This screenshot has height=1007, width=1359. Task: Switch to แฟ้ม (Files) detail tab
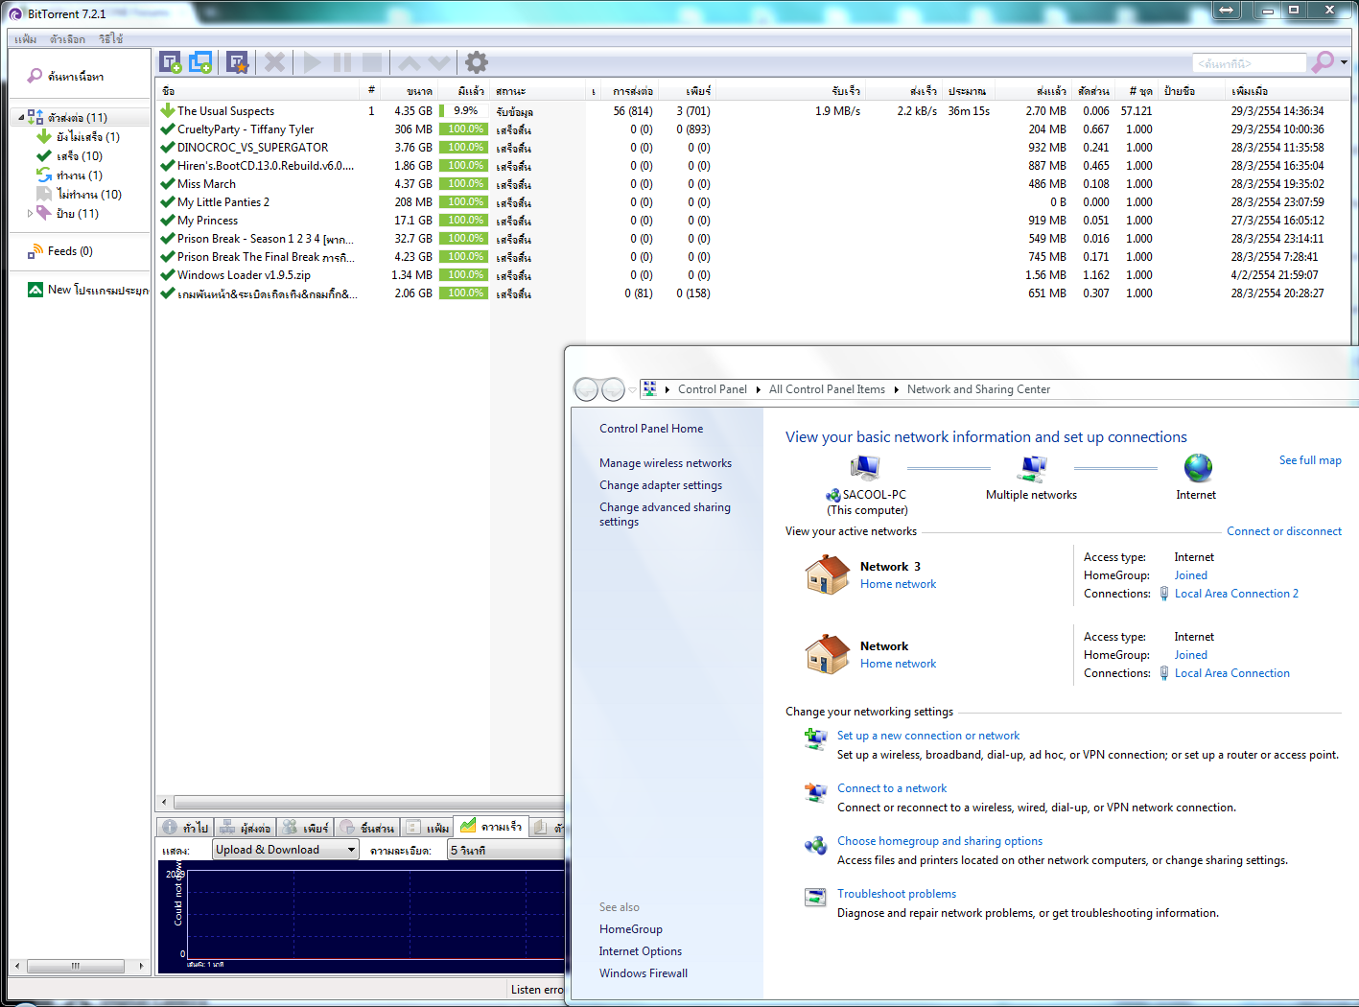click(427, 828)
